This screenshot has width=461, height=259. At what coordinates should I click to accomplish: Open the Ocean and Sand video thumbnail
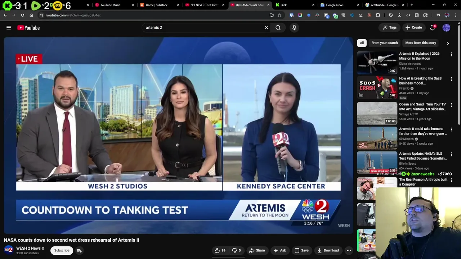tap(377, 113)
